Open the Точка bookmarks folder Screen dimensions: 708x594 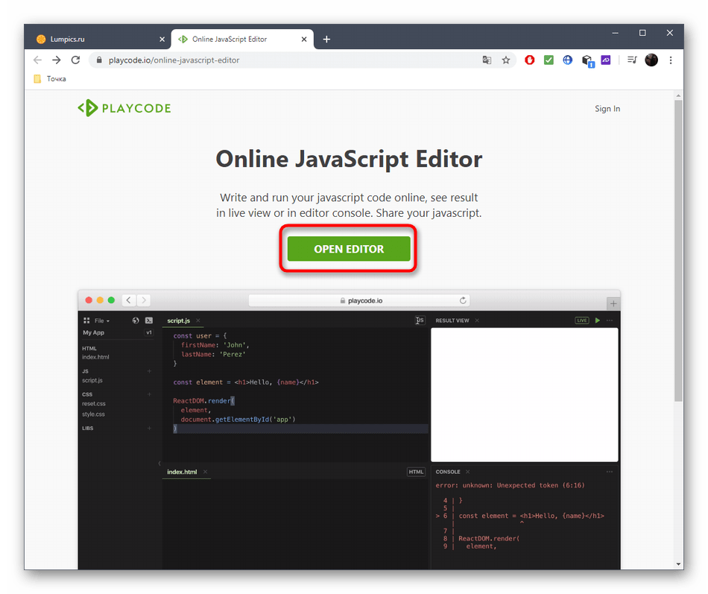[x=50, y=79]
